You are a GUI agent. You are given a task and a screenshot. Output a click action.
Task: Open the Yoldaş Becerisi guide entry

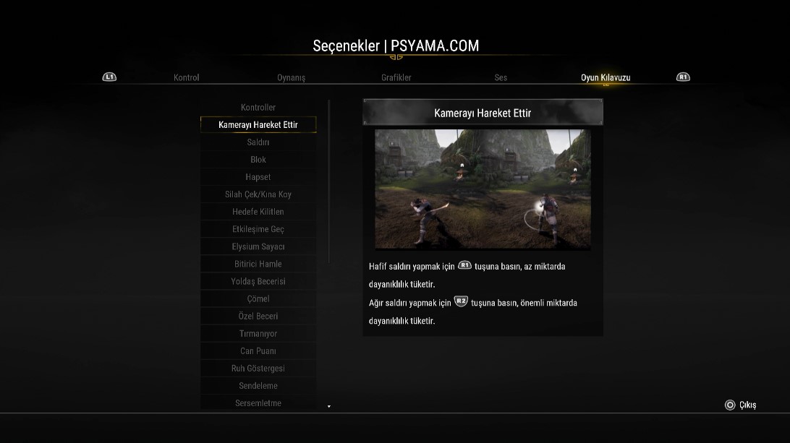(x=258, y=281)
